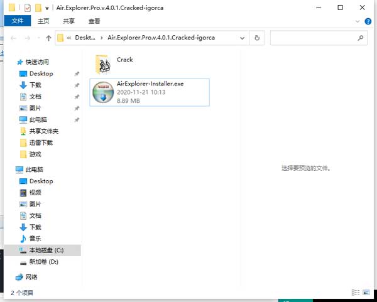This screenshot has height=302, width=377.
Task: Select Desktop under 快速访问
Action: tap(41, 73)
